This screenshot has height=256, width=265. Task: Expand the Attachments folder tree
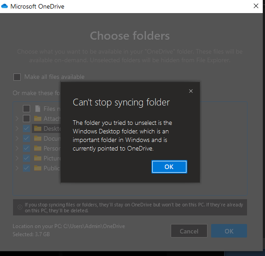coord(17,119)
